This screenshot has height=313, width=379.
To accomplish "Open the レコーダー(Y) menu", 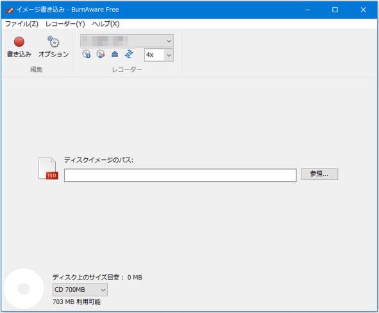I will click(x=65, y=24).
